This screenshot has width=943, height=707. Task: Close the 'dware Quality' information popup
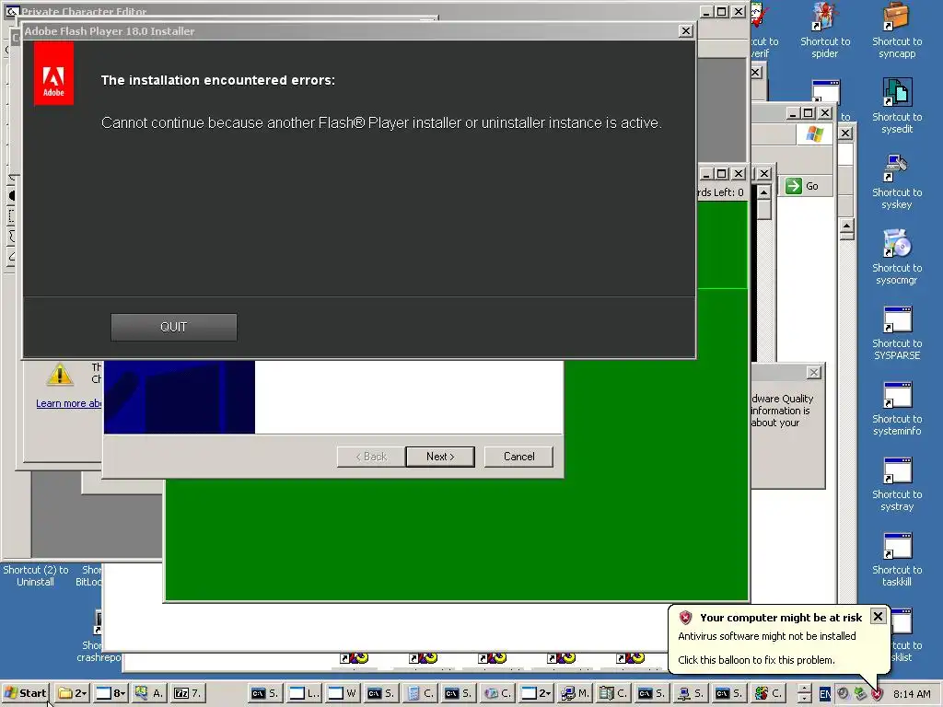pyautogui.click(x=814, y=373)
